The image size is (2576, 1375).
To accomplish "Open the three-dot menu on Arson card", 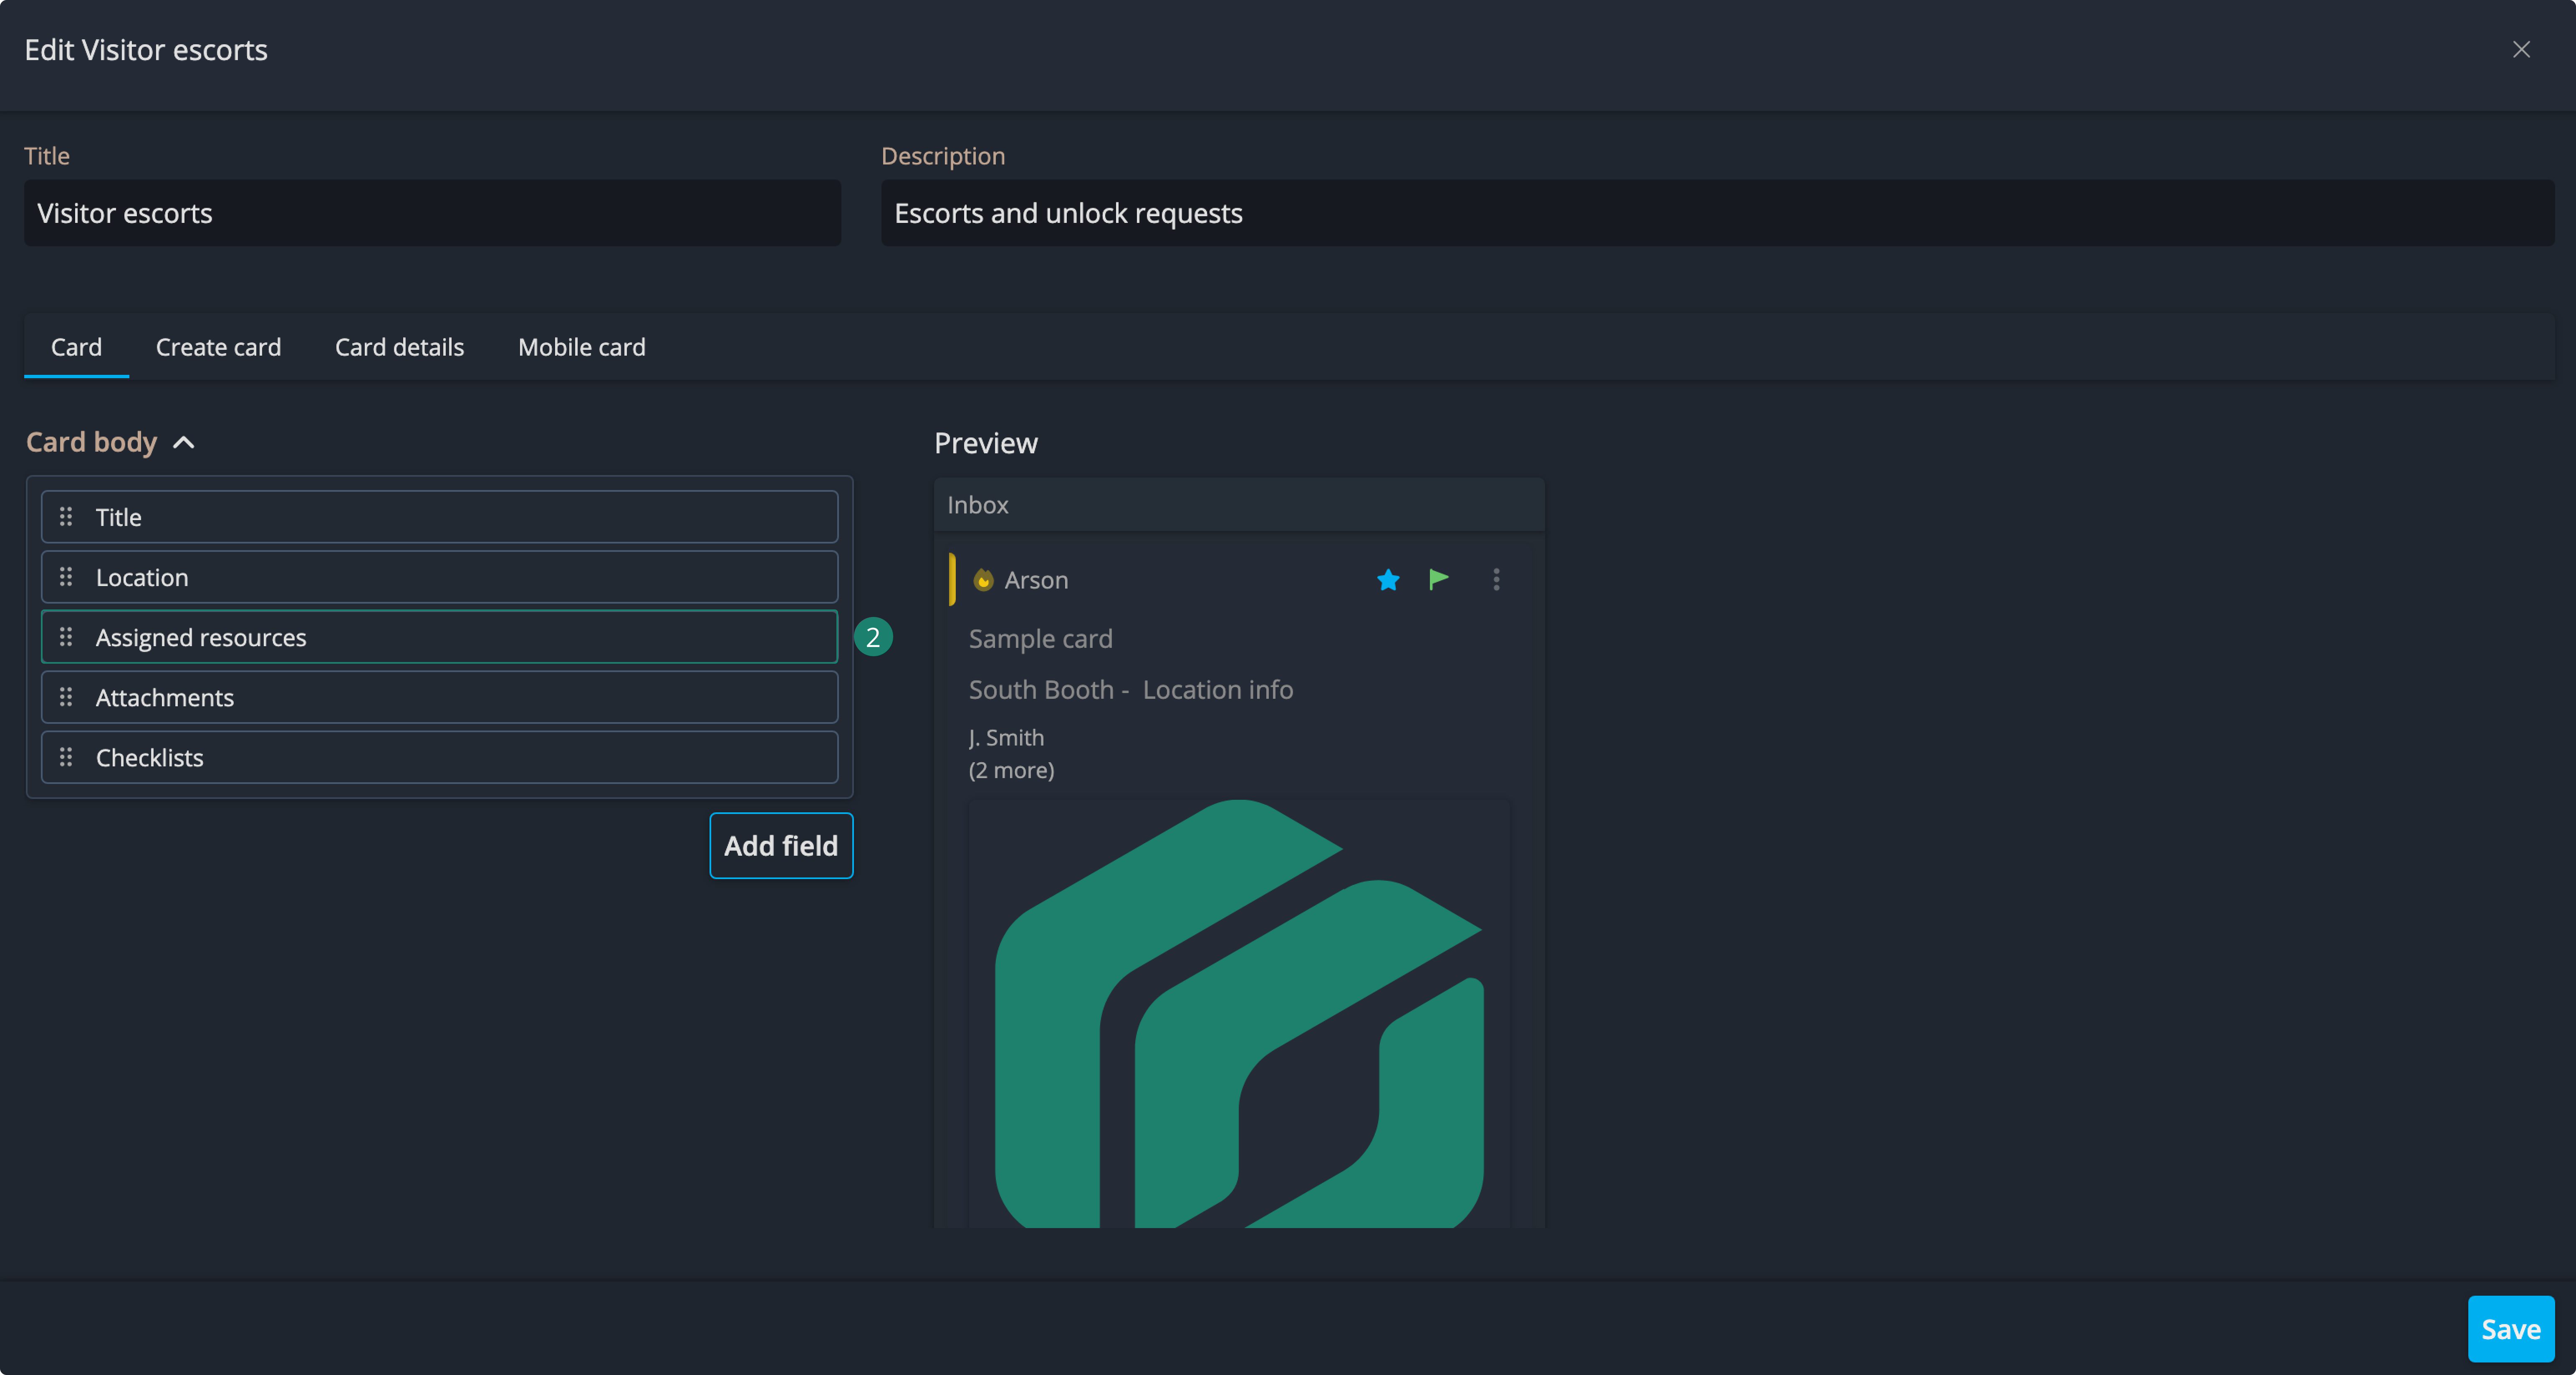I will point(1496,580).
